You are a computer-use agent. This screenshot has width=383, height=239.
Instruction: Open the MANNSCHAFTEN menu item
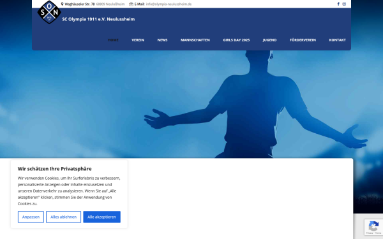coord(195,40)
